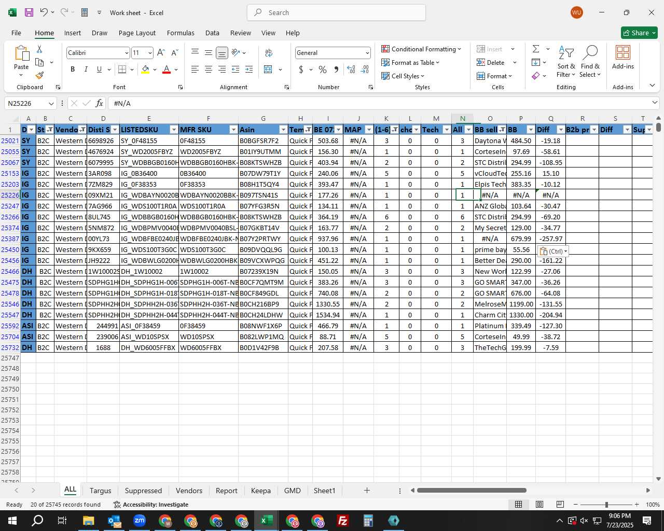Image resolution: width=664 pixels, height=531 pixels.
Task: Switch to the Targus sheet tab
Action: [x=100, y=491]
